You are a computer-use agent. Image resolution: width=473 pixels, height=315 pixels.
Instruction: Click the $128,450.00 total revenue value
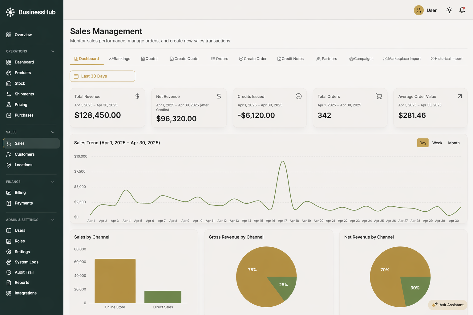click(98, 115)
